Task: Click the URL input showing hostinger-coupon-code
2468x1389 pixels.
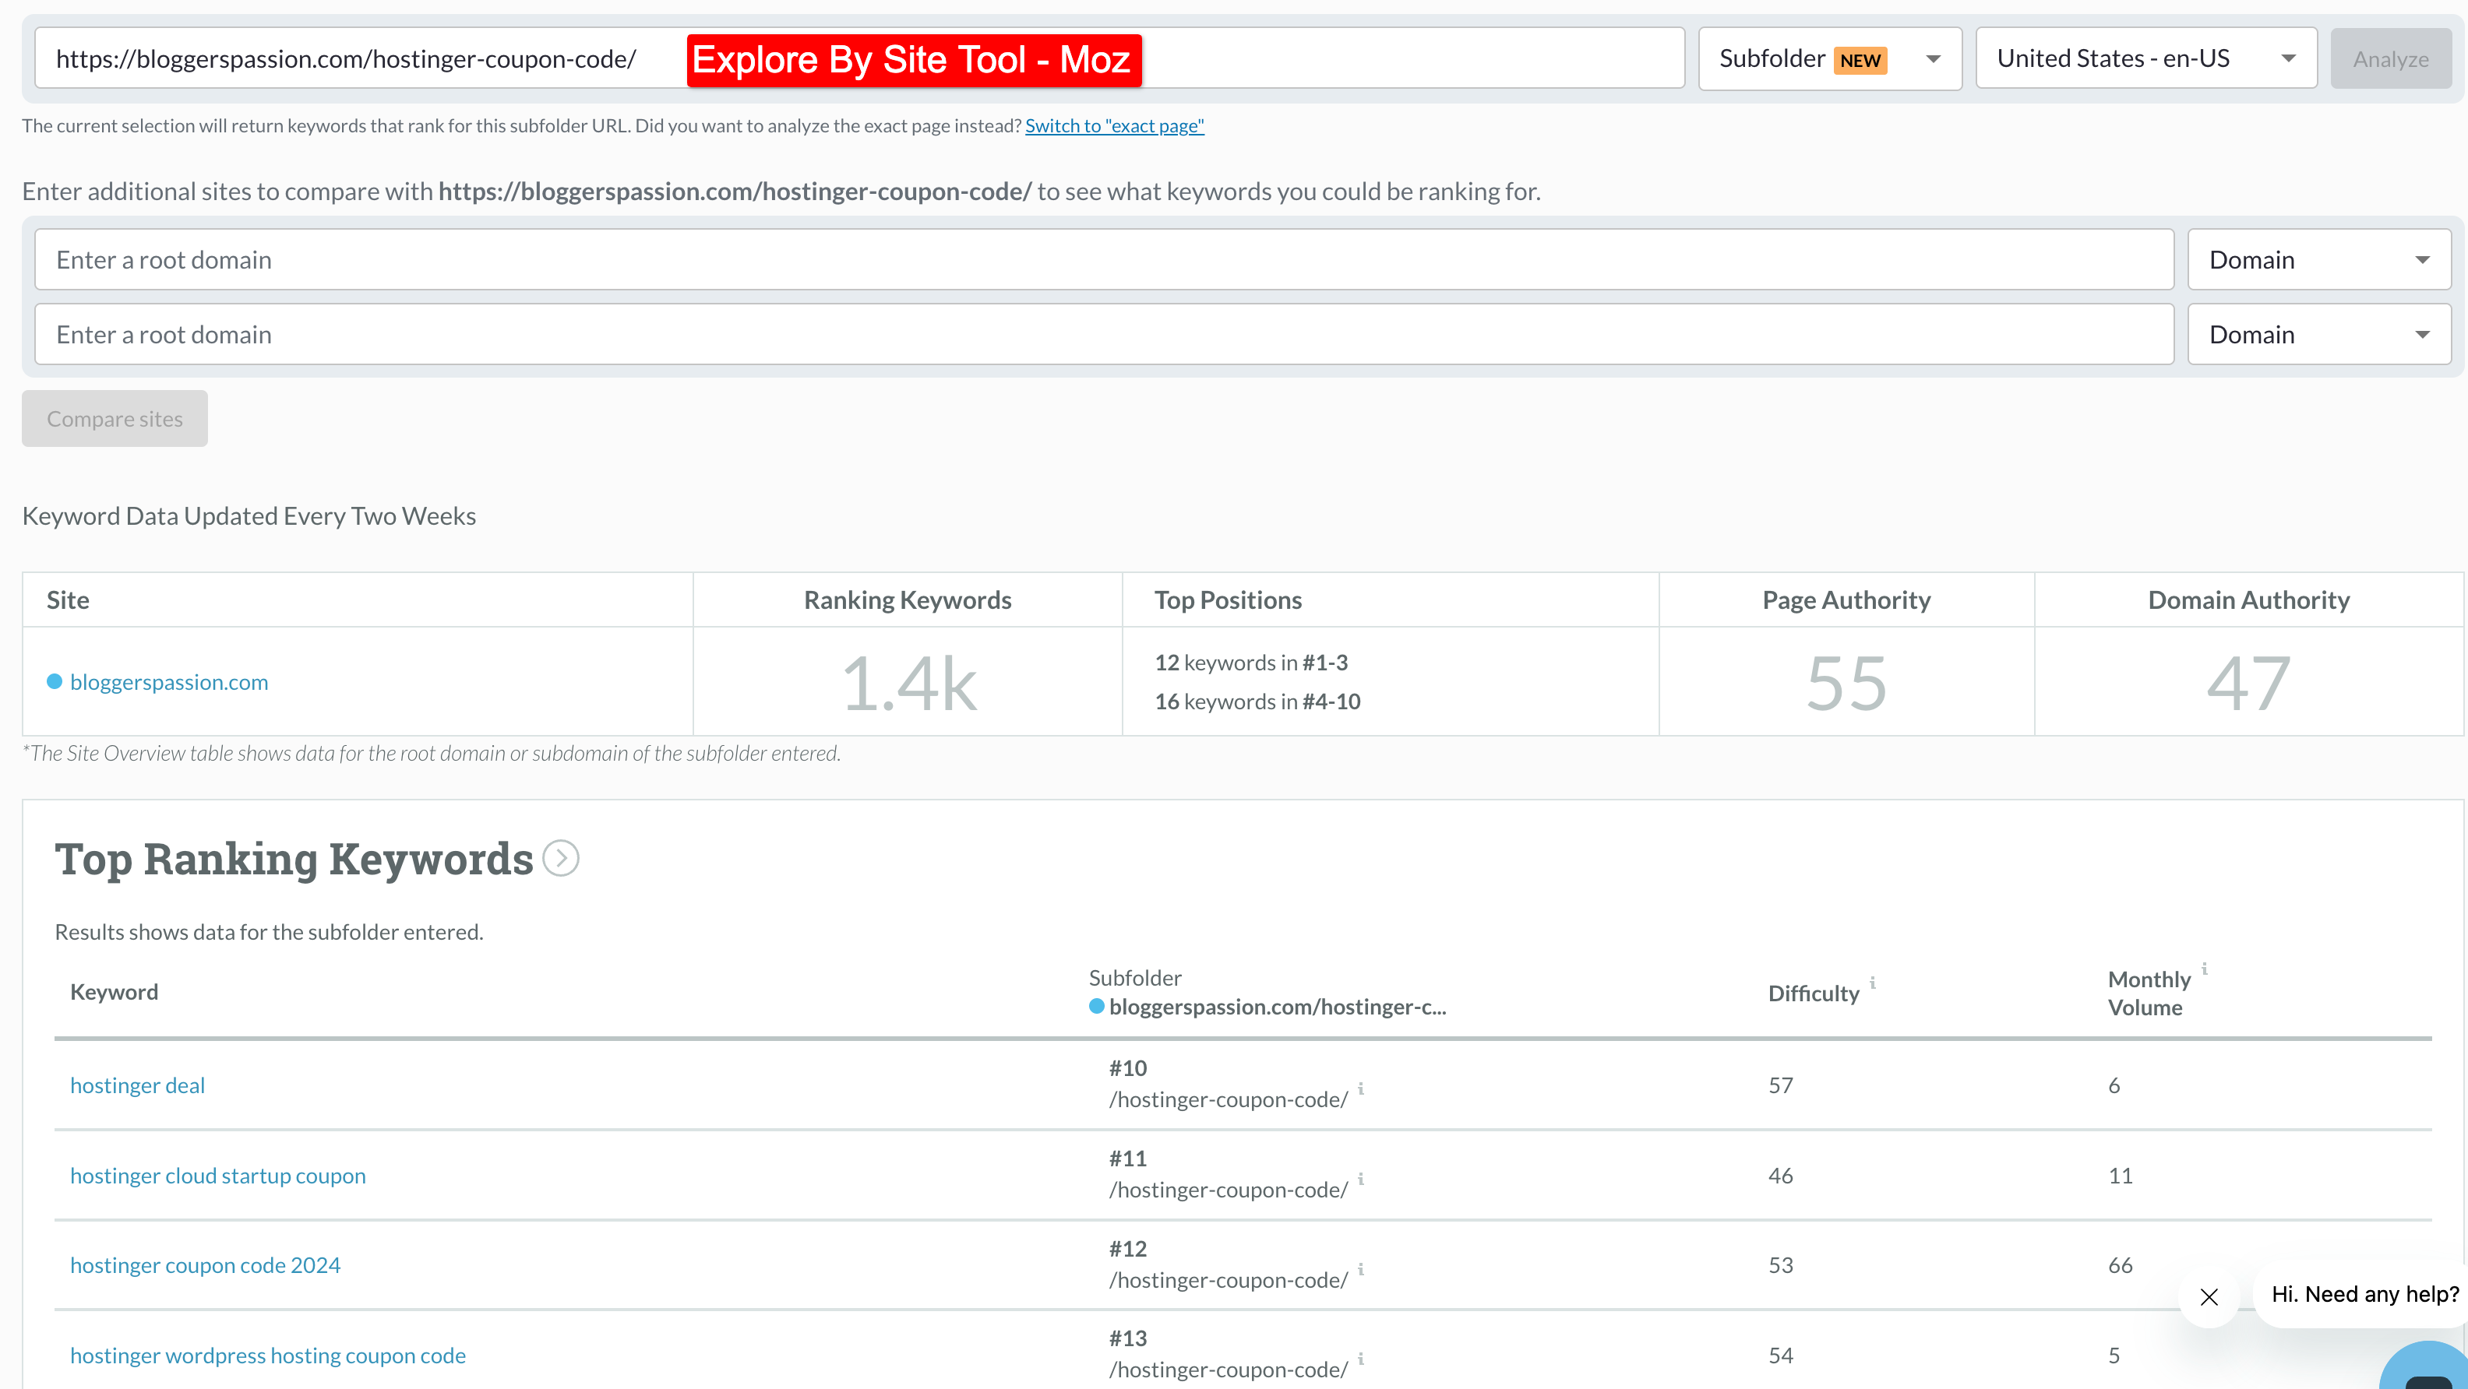Action: [347, 58]
